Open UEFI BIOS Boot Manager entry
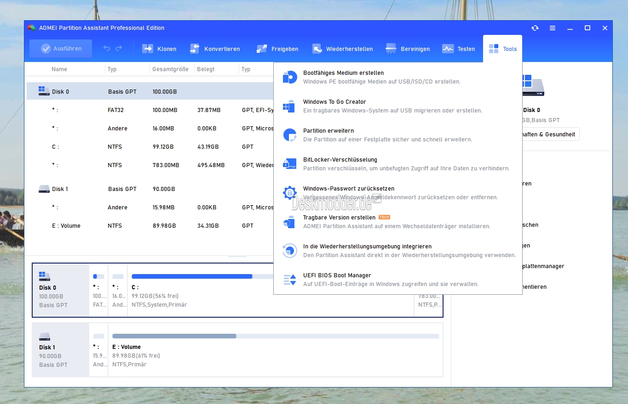The image size is (628, 404). coord(398,280)
